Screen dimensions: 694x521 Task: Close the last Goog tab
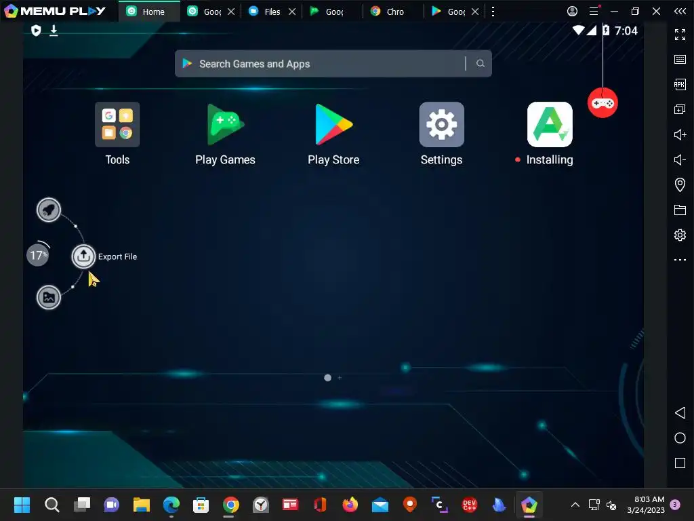click(475, 12)
